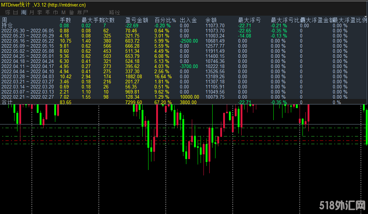This screenshot has height=214, width=368.
Task: Switch to the 年 yearly tab
Action: (x=48, y=12)
